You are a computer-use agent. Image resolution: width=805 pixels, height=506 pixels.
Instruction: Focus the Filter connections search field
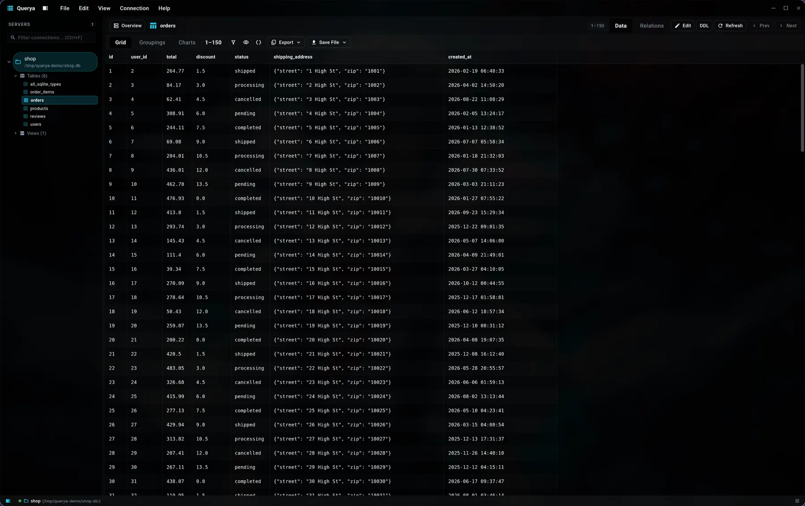click(52, 38)
